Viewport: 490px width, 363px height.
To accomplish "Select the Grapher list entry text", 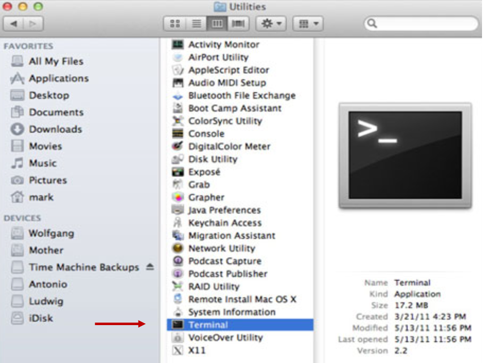I will 206,197.
